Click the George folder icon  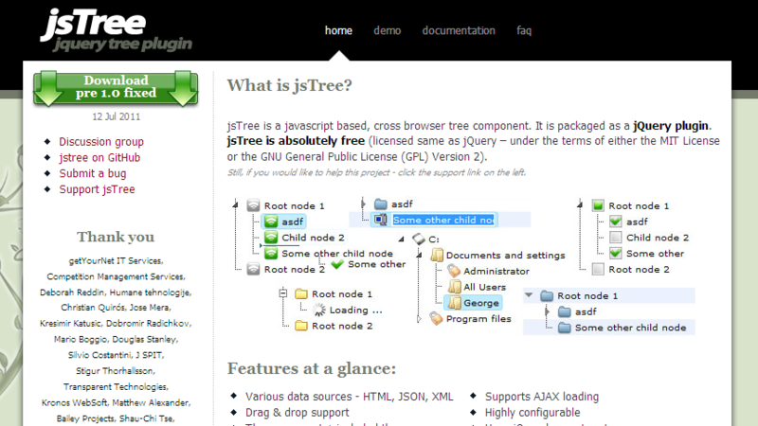[x=455, y=302]
